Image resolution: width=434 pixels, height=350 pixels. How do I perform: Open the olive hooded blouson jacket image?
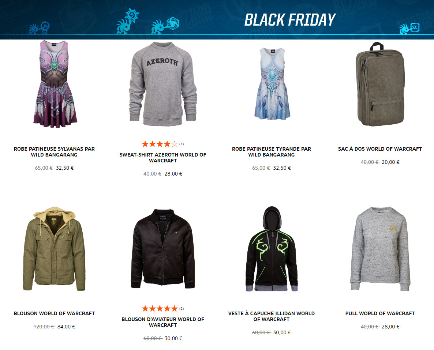pos(54,248)
